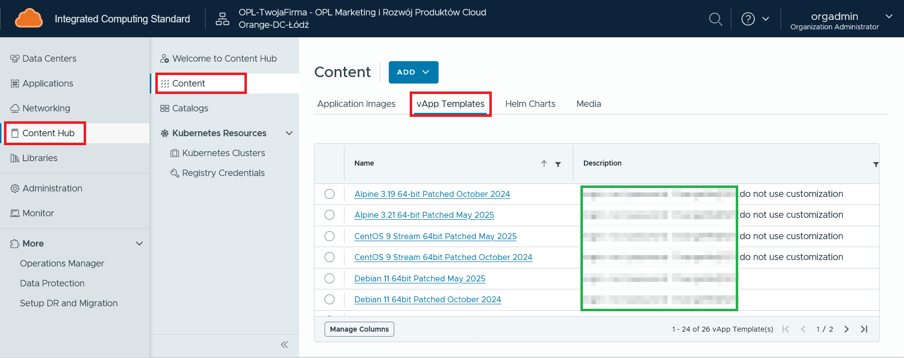Switch to the Helm Charts tab
Screen dimensions: 904x358
pos(530,104)
